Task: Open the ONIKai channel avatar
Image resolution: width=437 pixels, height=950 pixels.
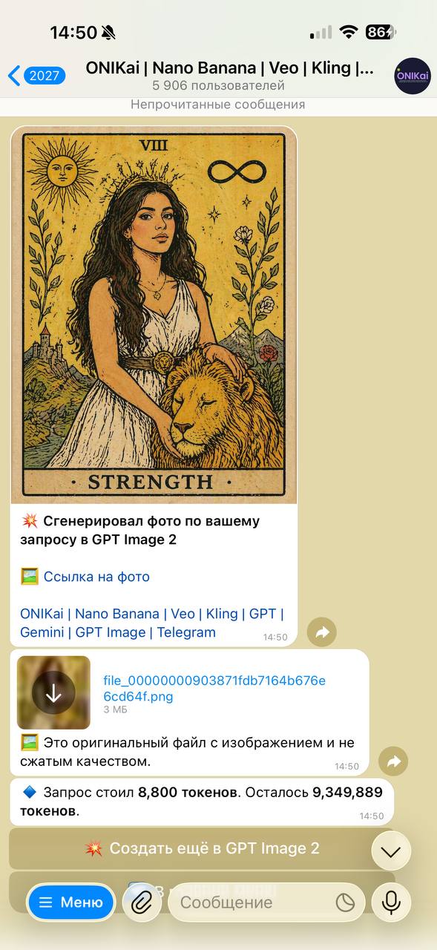Action: [x=412, y=76]
